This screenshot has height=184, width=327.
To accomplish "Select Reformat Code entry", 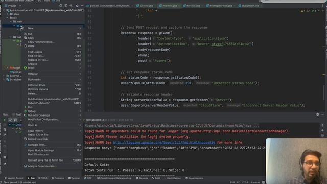I will pyautogui.click(x=52, y=85).
